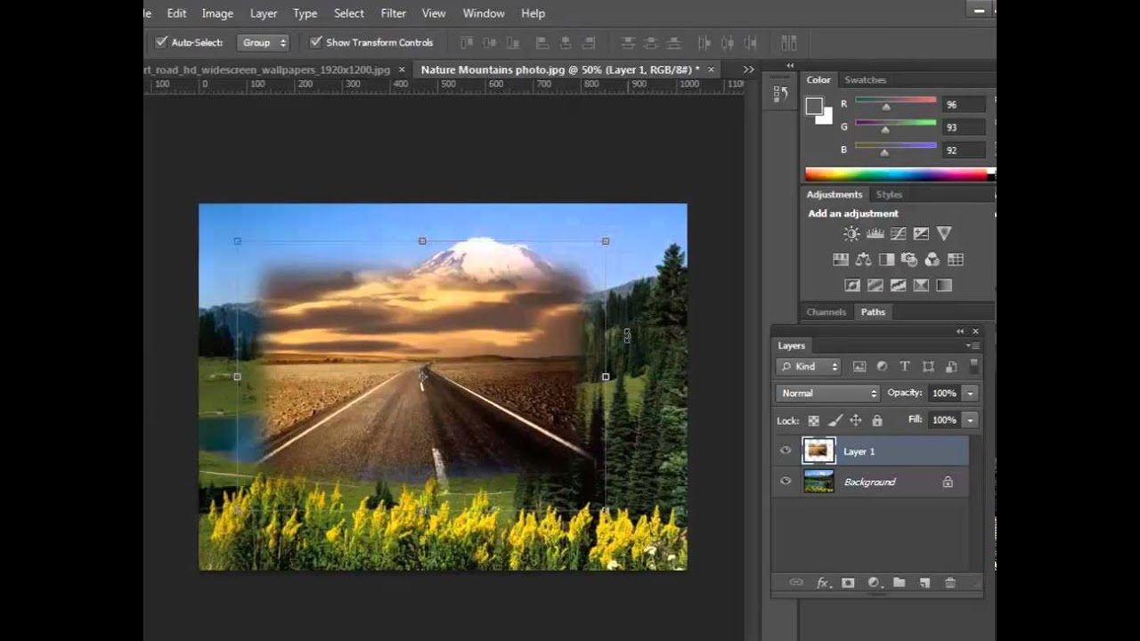Click the foreground color swatch
1140x641 pixels.
pos(814,106)
